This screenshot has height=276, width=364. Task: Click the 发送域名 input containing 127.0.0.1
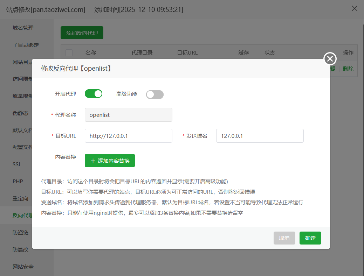pyautogui.click(x=260, y=136)
